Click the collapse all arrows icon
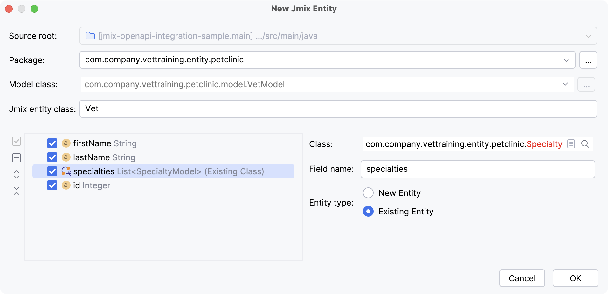Viewport: 608px width, 294px height. 17,191
